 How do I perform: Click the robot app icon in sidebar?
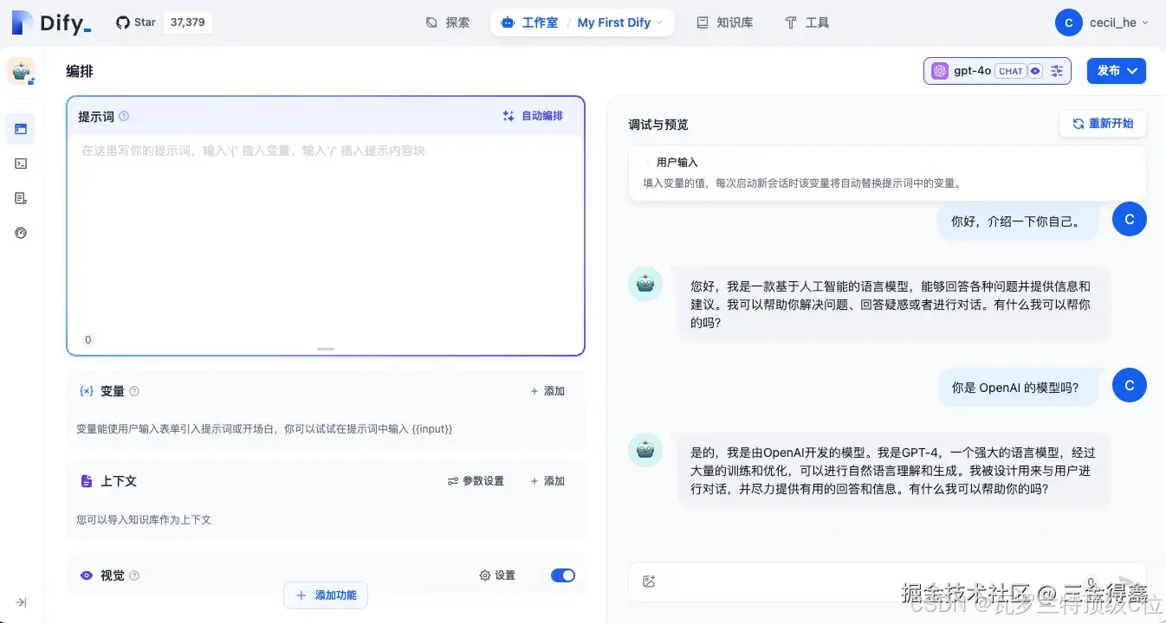tap(21, 72)
